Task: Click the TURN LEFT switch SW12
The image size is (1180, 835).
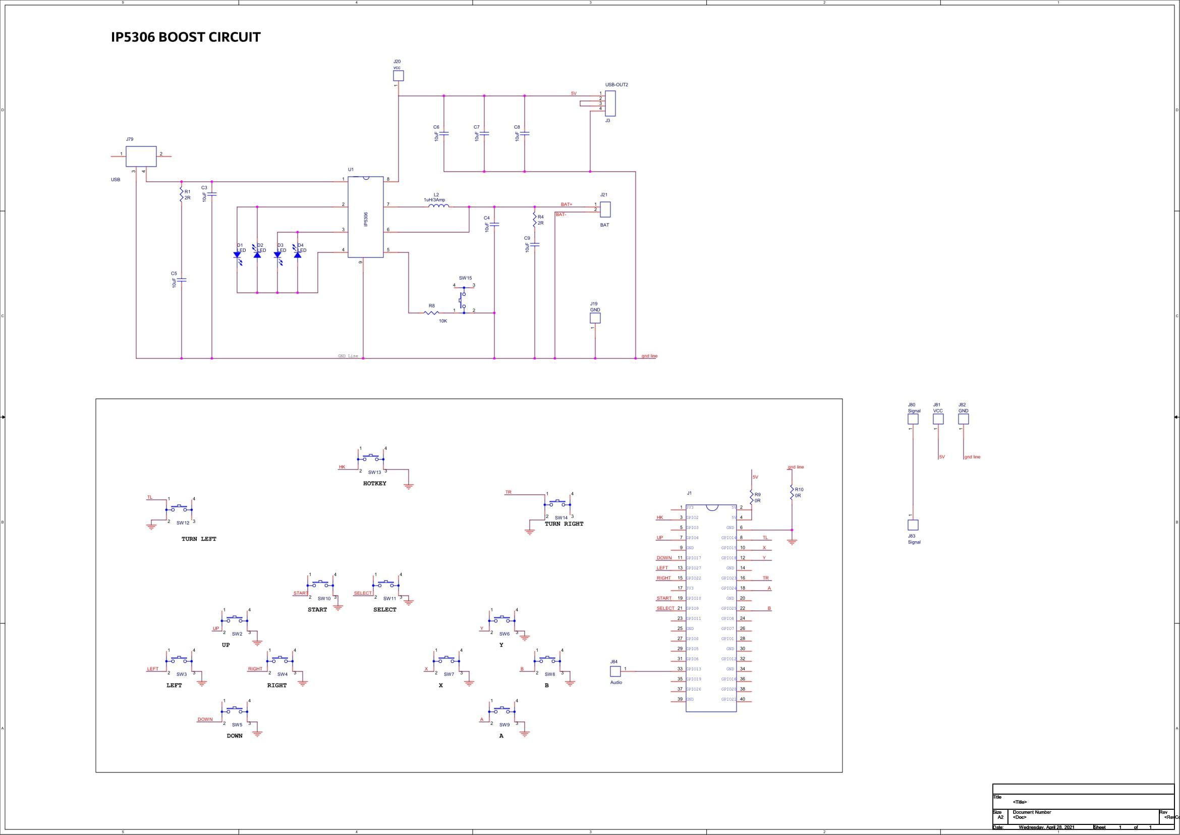Action: (179, 508)
